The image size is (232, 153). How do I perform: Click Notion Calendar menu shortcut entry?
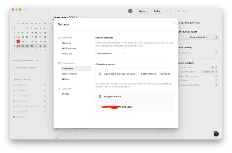pyautogui.click(x=198, y=76)
